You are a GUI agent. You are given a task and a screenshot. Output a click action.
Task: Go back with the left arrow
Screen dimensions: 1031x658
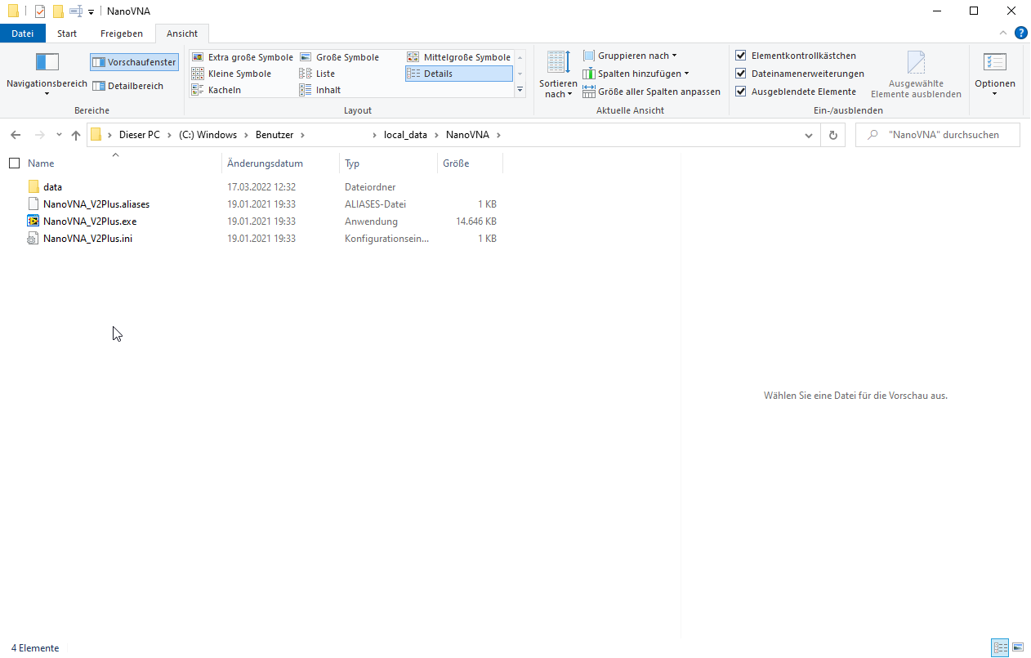click(16, 135)
